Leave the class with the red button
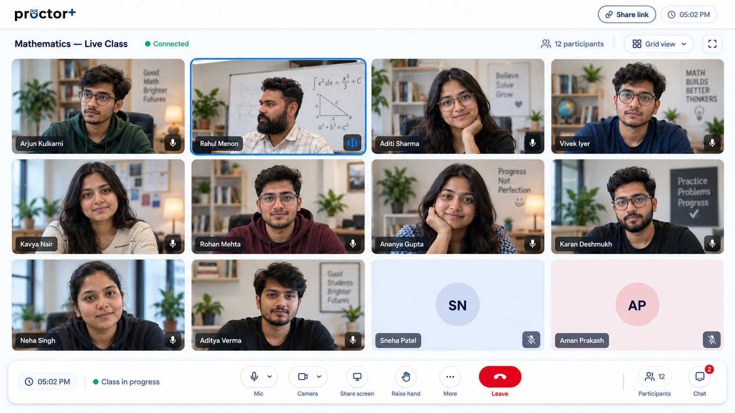This screenshot has width=735, height=413. coord(500,377)
